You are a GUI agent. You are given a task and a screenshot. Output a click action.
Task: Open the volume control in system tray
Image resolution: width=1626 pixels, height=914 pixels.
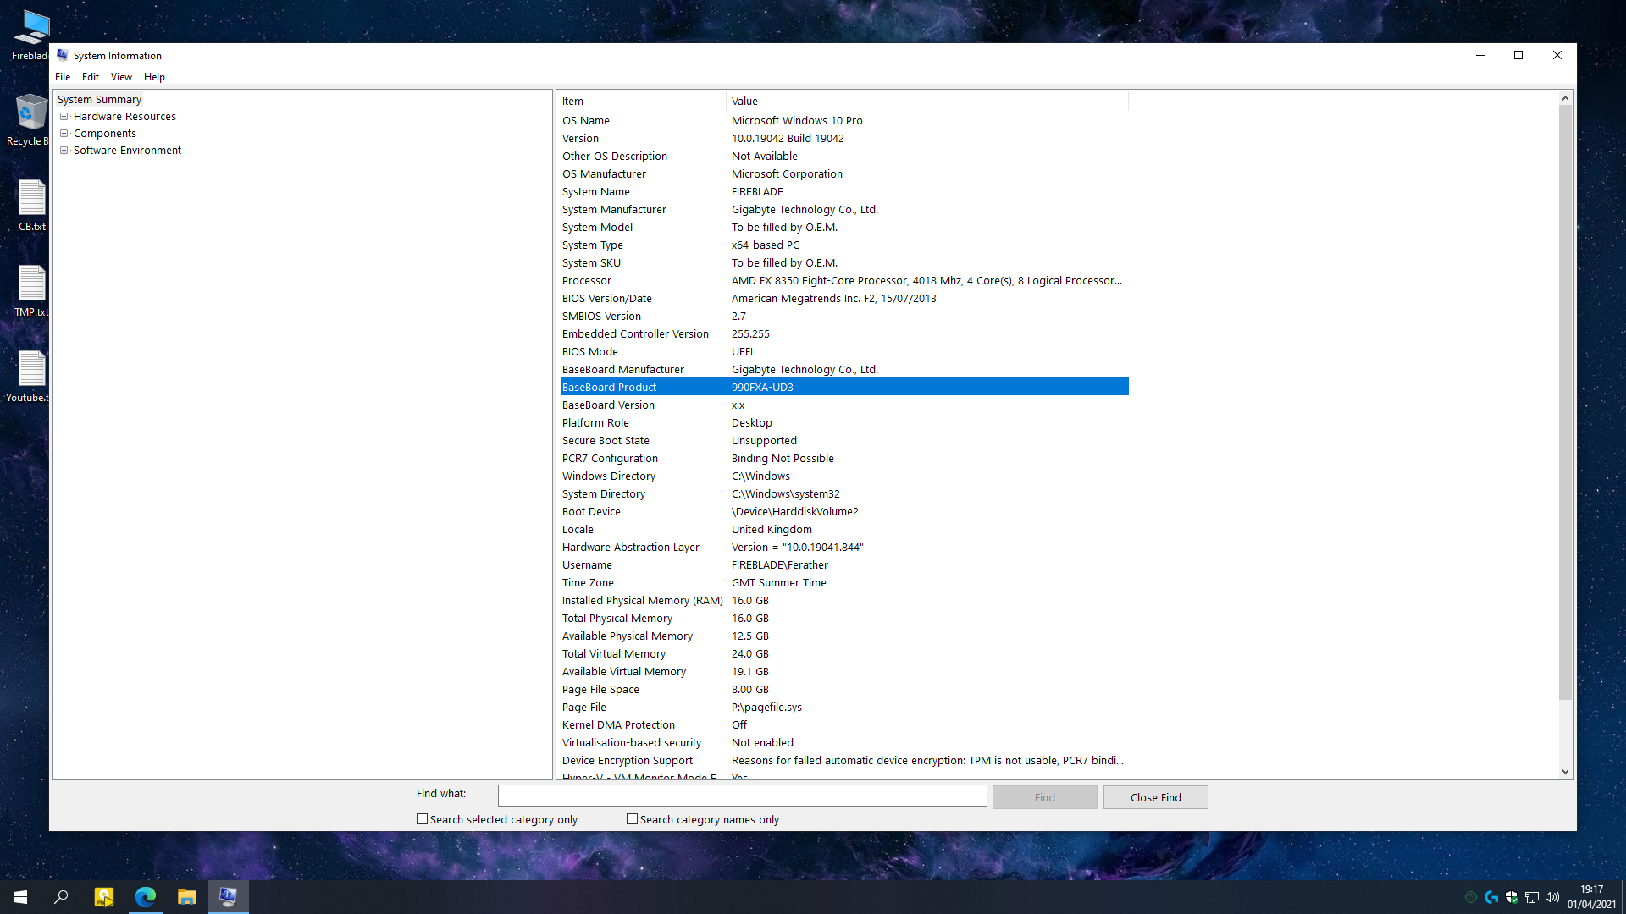pyautogui.click(x=1552, y=897)
